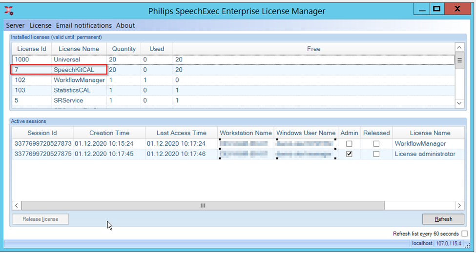Click the installed licenses vertical scrollbar thumb
This screenshot has width=476, height=253.
point(459,60)
